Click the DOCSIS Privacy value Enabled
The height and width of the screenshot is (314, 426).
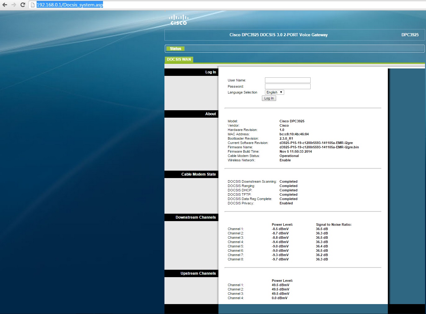click(286, 203)
